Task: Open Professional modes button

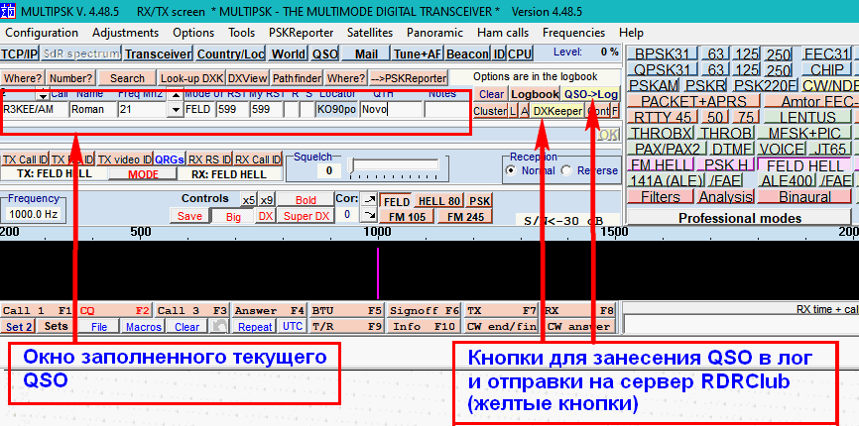Action: click(740, 218)
